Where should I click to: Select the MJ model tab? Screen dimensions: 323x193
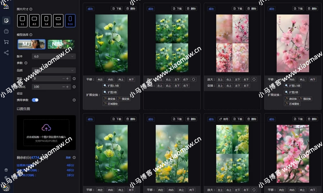pyautogui.click(x=32, y=44)
